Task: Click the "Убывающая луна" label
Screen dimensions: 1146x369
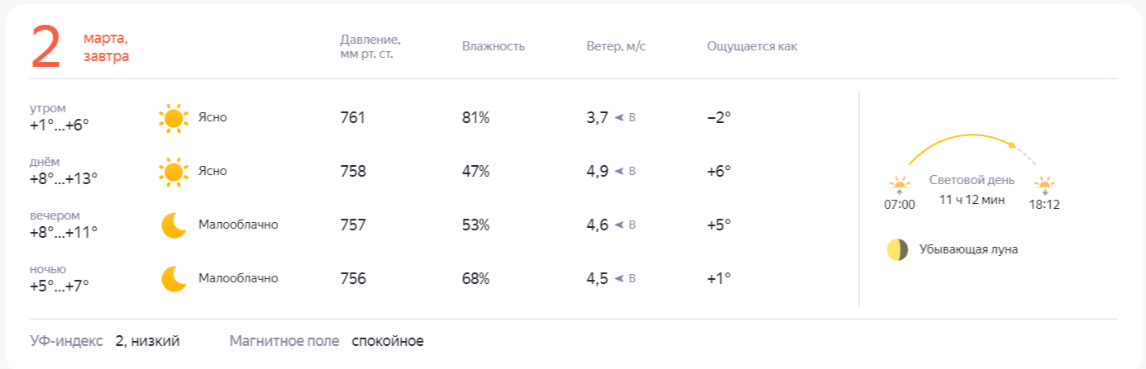Action: tap(968, 249)
